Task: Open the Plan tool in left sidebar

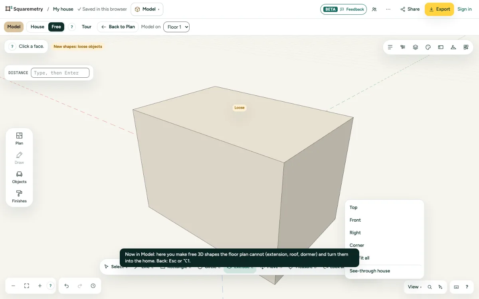Action: point(19,138)
